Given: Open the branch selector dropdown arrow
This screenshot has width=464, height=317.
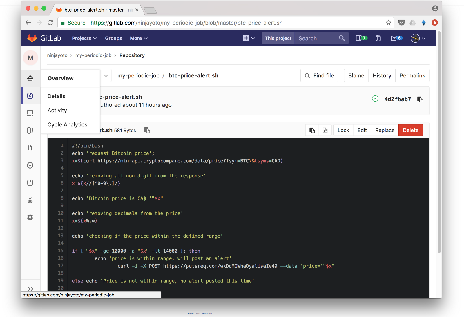Looking at the screenshot, I should [106, 76].
